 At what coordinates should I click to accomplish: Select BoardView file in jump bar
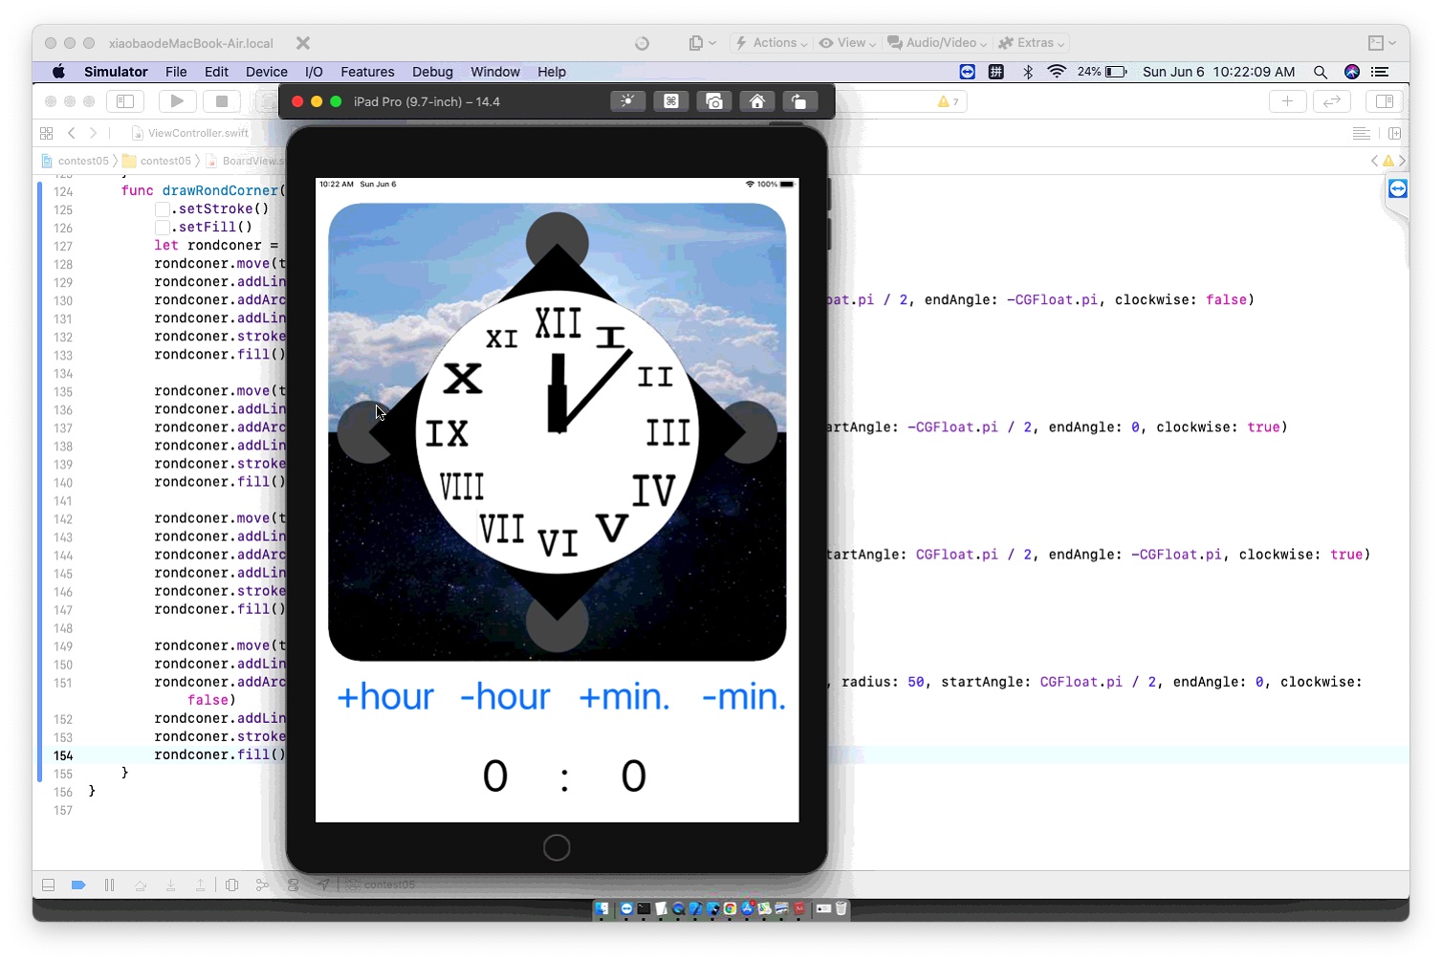click(x=246, y=161)
